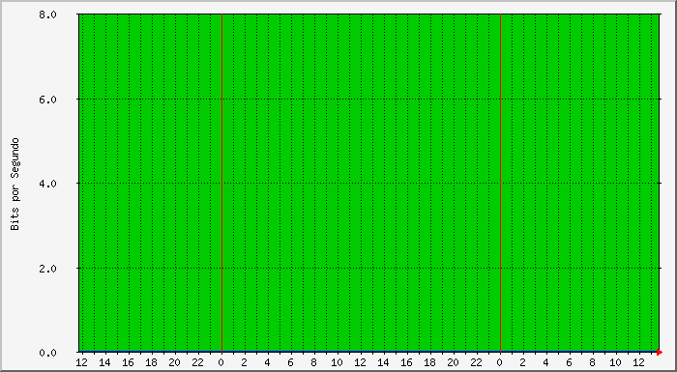Select the 22 label left of the first red line
The width and height of the screenshot is (677, 372).
point(198,363)
